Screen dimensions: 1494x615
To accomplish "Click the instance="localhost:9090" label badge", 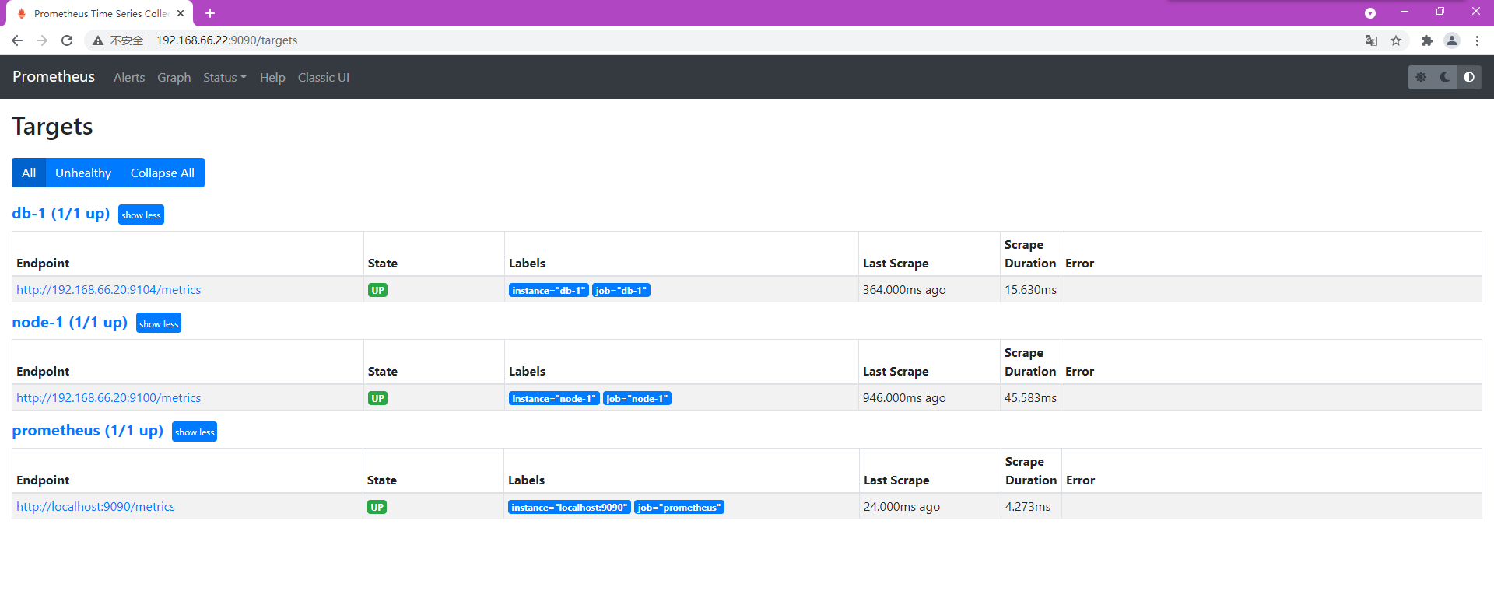I will (x=570, y=507).
